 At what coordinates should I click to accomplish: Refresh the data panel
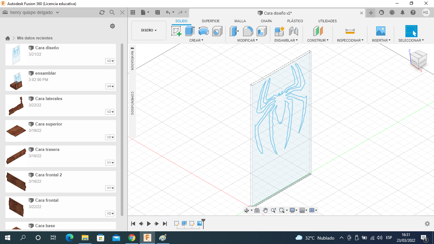coord(102,12)
